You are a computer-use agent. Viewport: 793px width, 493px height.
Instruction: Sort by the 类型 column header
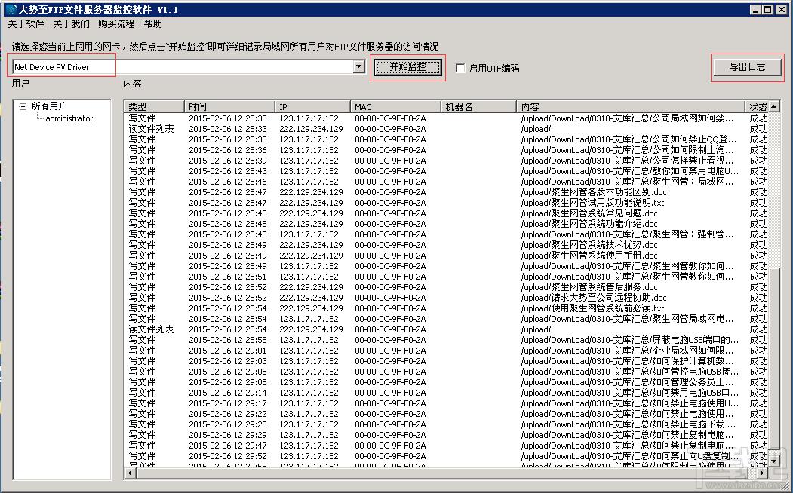pos(154,107)
